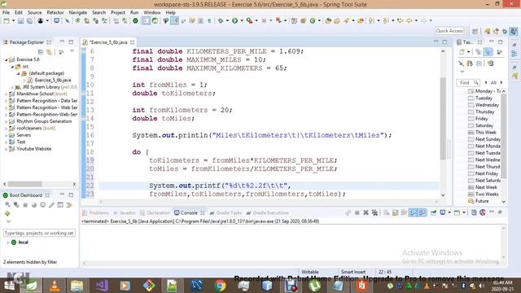Click the Open Type toolbar icon
521x293 pixels.
(327, 21)
